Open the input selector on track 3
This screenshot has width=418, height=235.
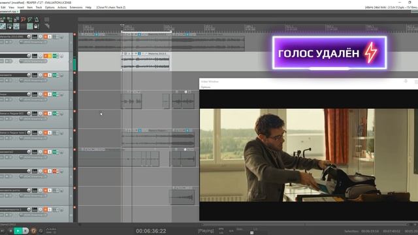(x=33, y=80)
